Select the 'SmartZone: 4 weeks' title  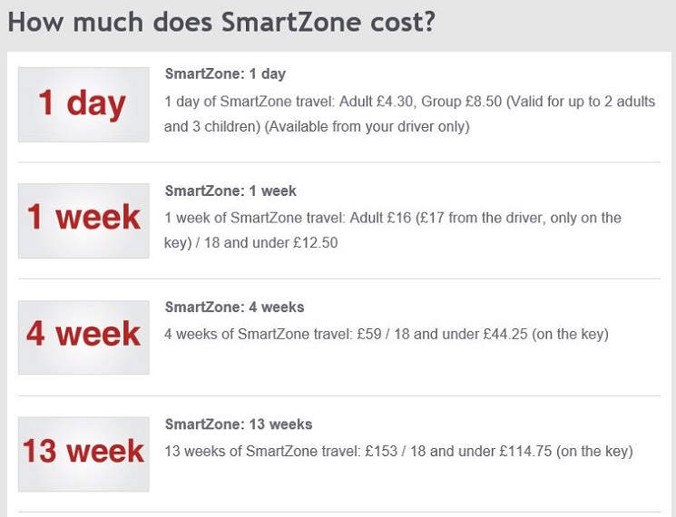pyautogui.click(x=234, y=307)
